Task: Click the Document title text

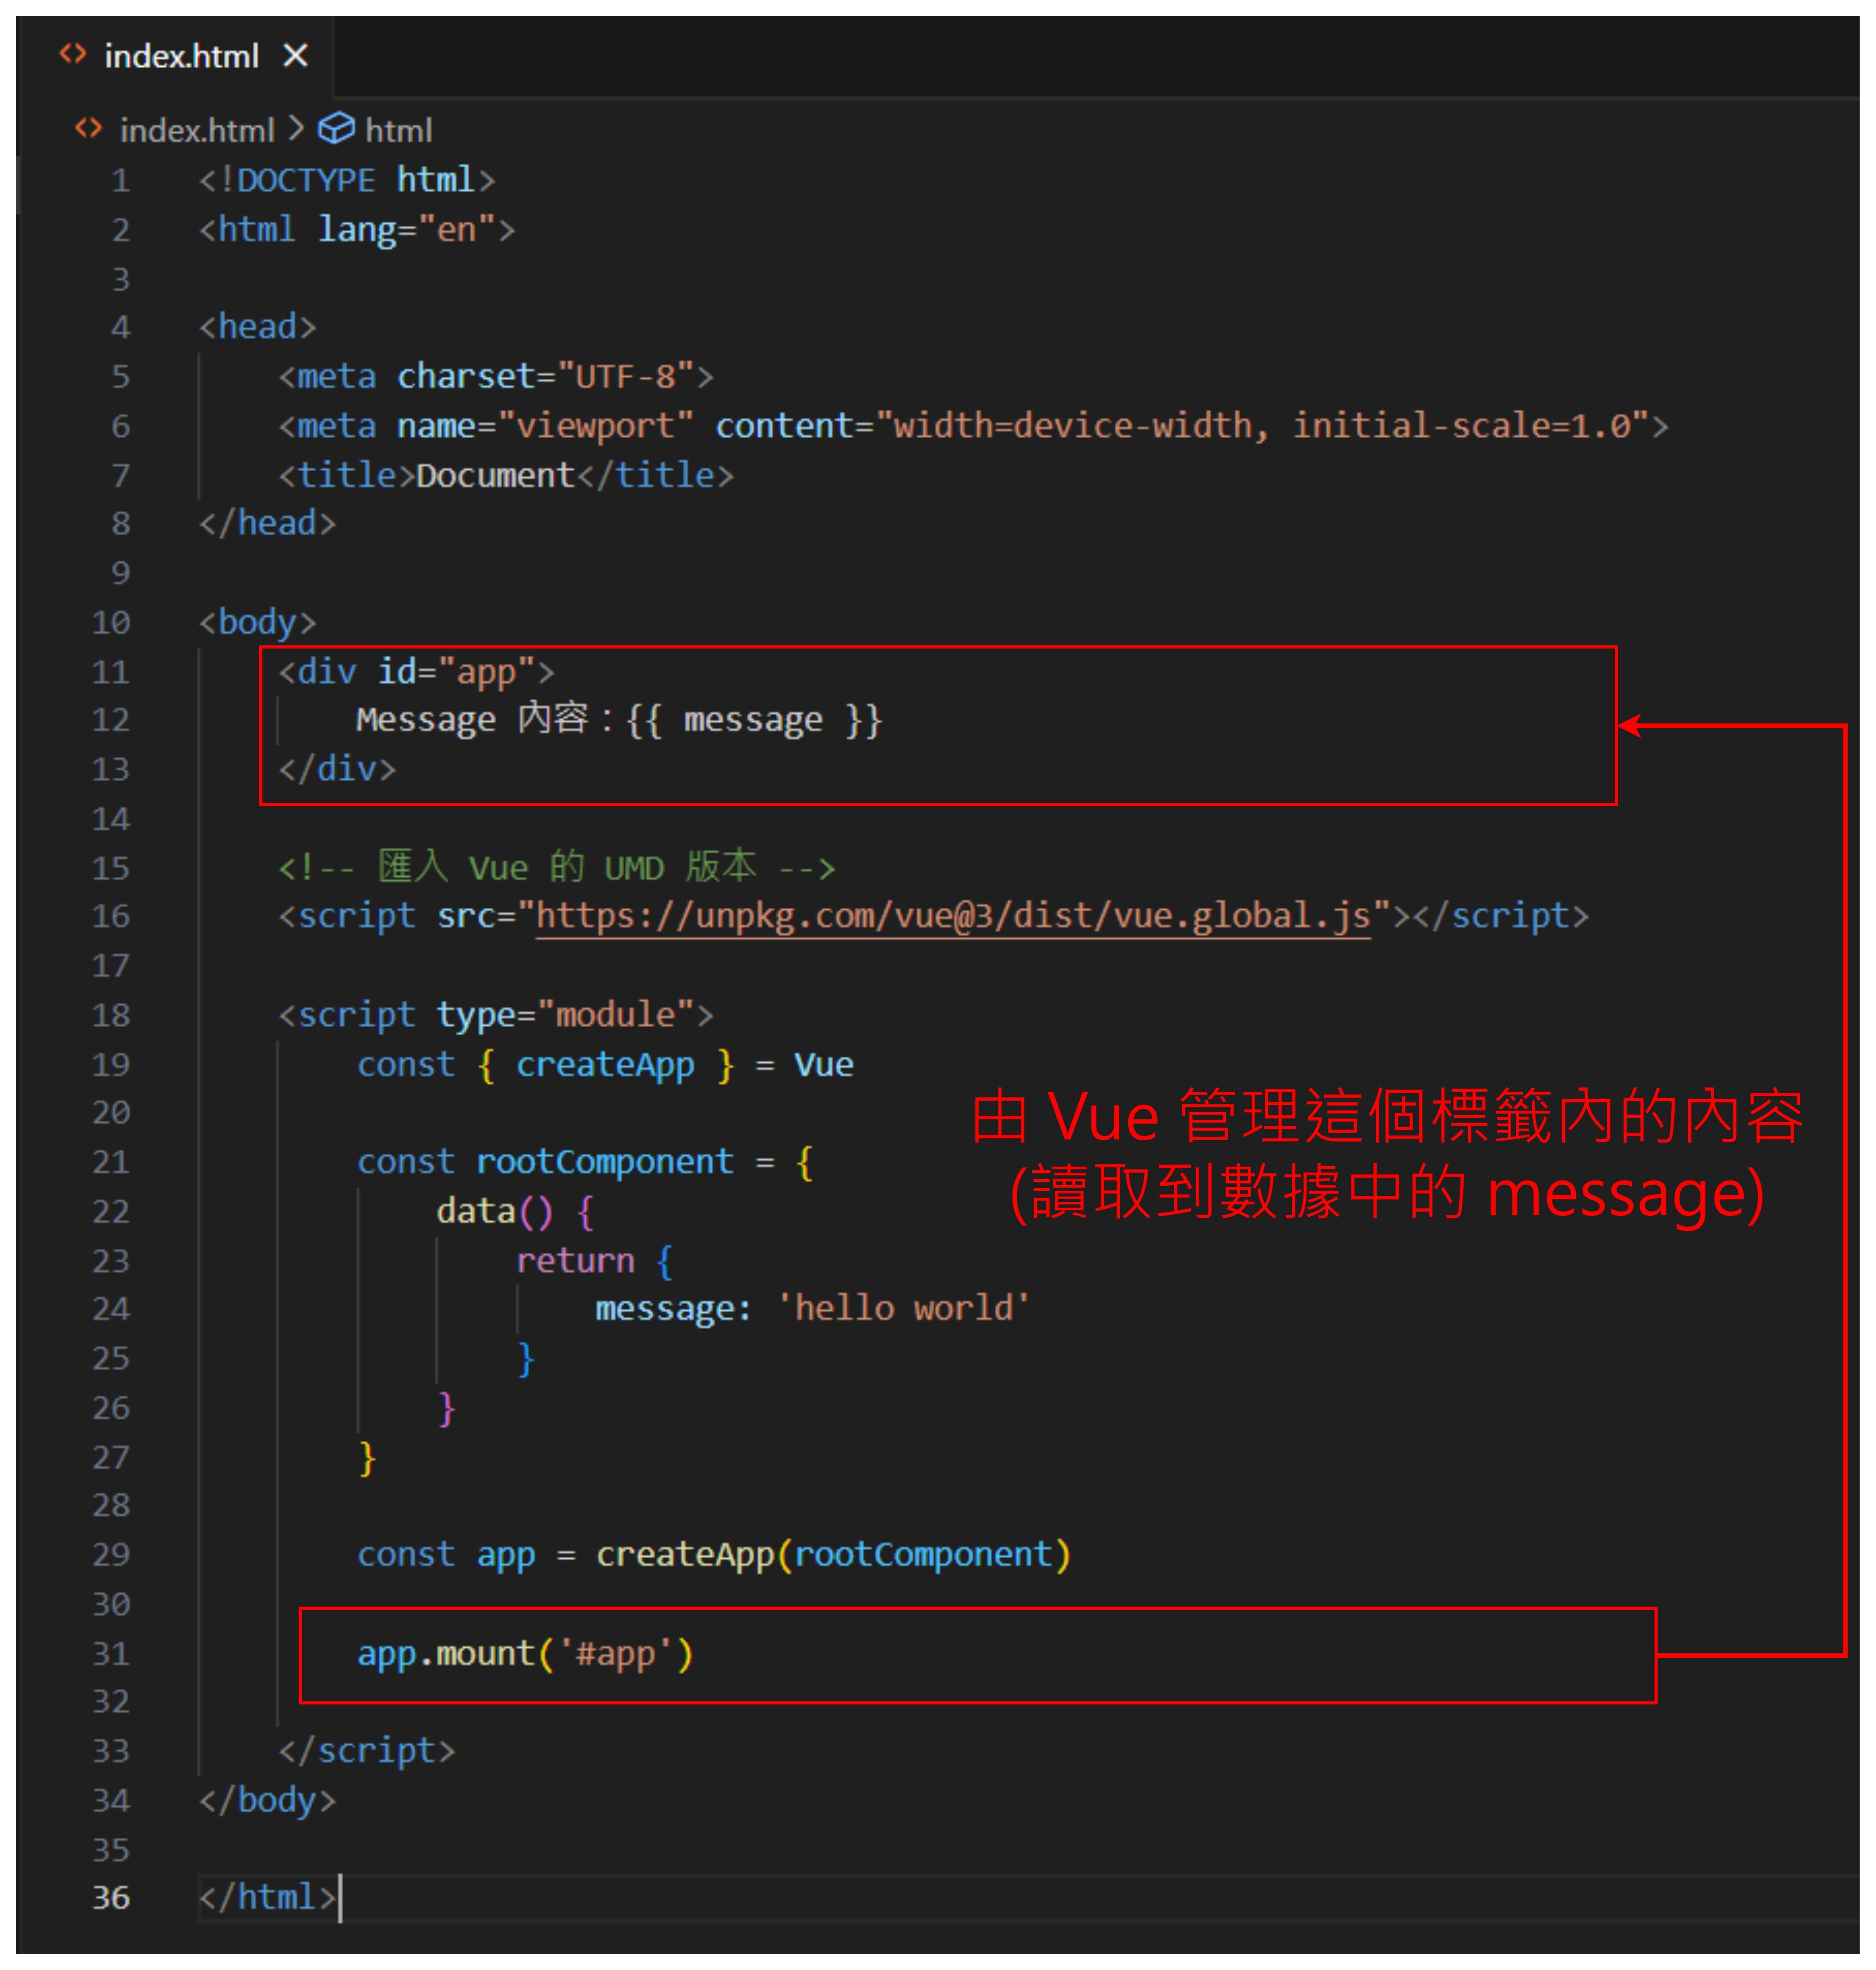Action: 495,476
